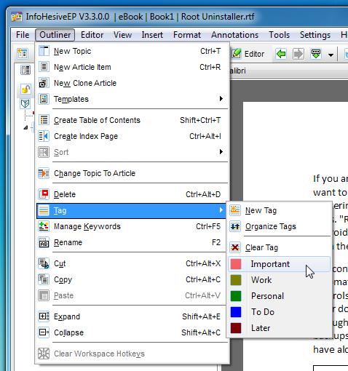Viewport: 348px width, 371px height.
Task: Open the Sort submenu arrow
Action: [221, 152]
